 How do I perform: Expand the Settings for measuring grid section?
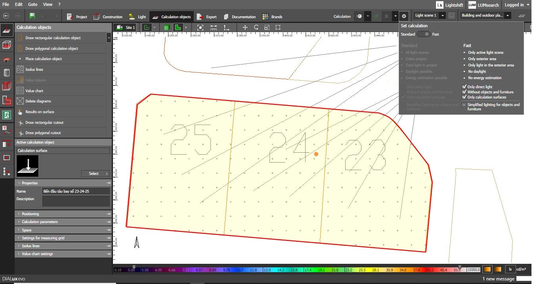point(43,238)
